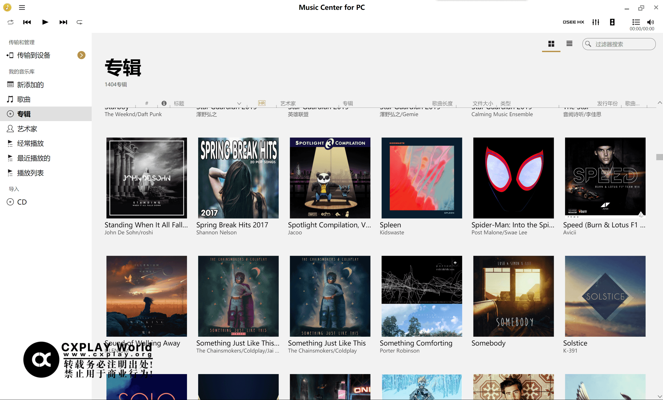This screenshot has height=400, width=663.
Task: Click the vertical scrollbar thumb
Action: (x=659, y=157)
